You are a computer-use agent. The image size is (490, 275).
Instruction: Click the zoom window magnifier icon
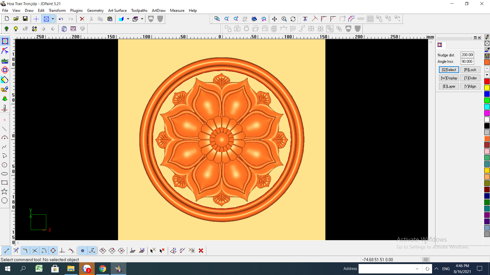coord(217,19)
